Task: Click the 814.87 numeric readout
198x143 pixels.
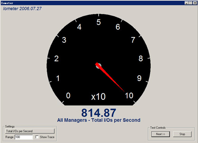Action: 99,113
